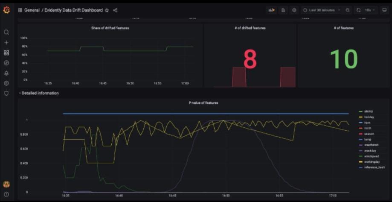The height and width of the screenshot is (202, 392).
Task: Open the Search icon in sidebar
Action: pyautogui.click(x=6, y=32)
